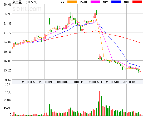This screenshot has height=116, width=158.
Task: Click the tall green volume bar near 20180319
Action: (x=50, y=110)
